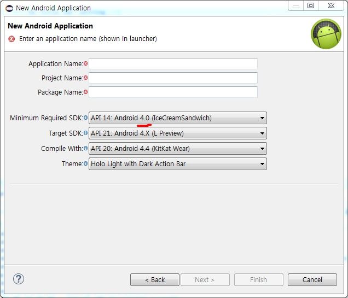Click the red error icon in the header message

point(11,39)
